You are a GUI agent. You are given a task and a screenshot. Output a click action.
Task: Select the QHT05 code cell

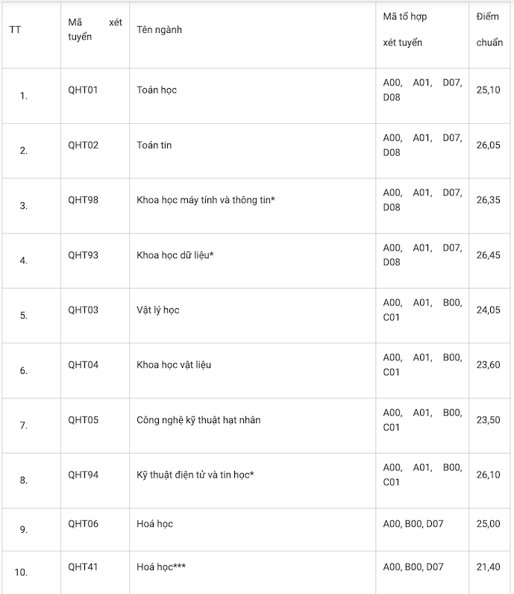point(83,420)
